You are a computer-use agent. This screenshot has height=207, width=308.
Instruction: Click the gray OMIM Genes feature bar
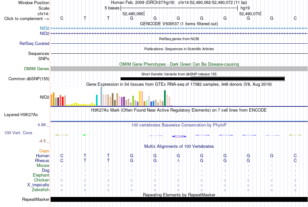pos(179,69)
